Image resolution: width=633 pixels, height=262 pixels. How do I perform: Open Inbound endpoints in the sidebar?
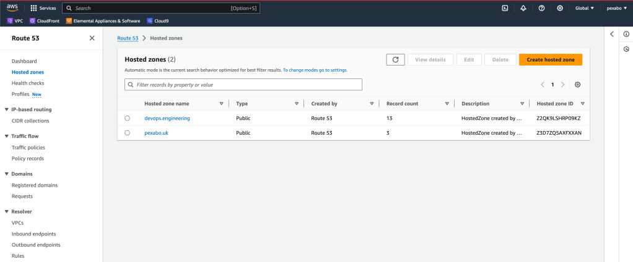click(x=34, y=234)
